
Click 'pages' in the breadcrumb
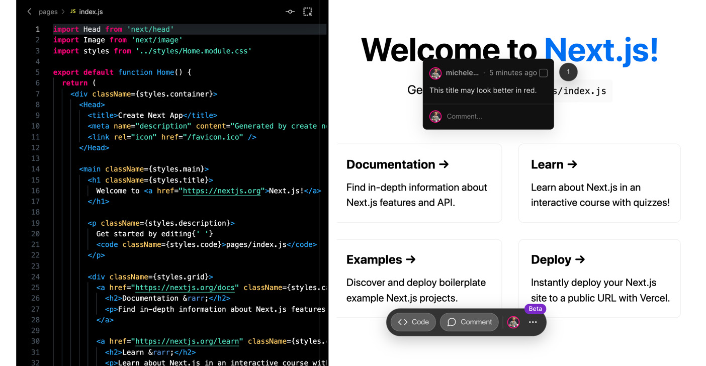[48, 11]
